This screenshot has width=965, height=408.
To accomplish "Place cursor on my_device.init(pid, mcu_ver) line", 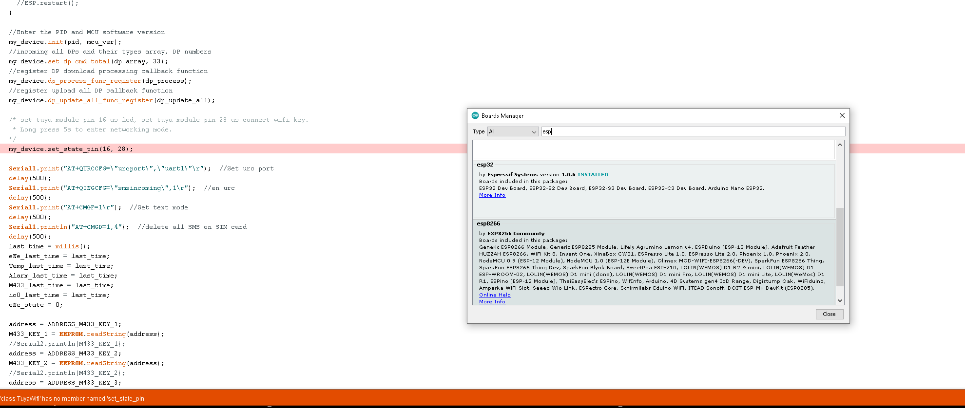I will (65, 42).
